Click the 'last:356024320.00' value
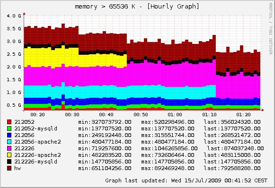Viewport: 275px width, 188px height. (232, 122)
